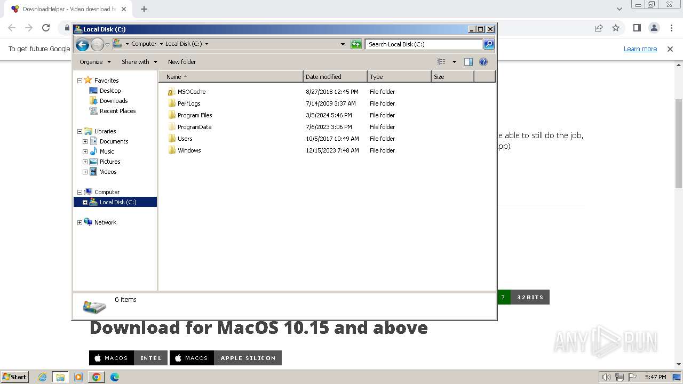
Task: Expand the Pictures library node
Action: 85,162
